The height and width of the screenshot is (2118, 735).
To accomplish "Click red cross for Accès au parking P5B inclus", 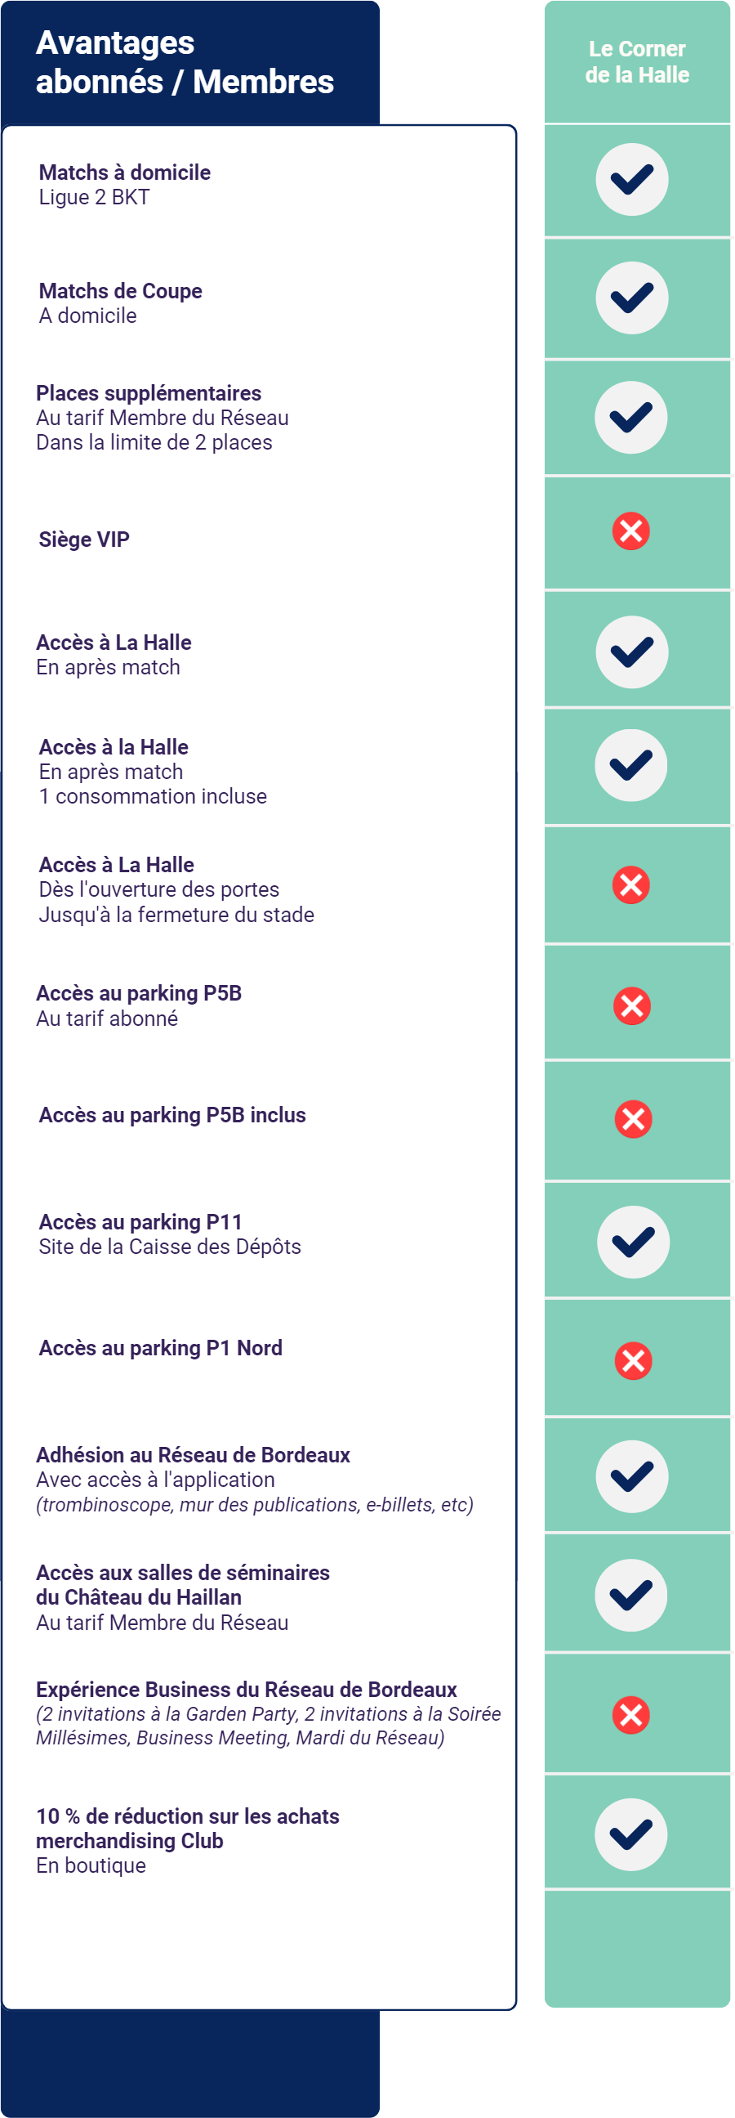I will [633, 1119].
